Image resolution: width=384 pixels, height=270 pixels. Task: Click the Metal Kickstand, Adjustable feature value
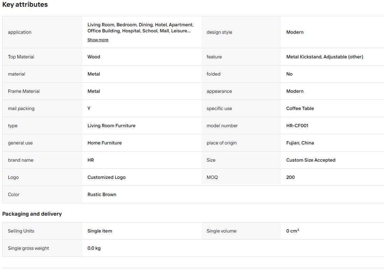click(x=325, y=57)
